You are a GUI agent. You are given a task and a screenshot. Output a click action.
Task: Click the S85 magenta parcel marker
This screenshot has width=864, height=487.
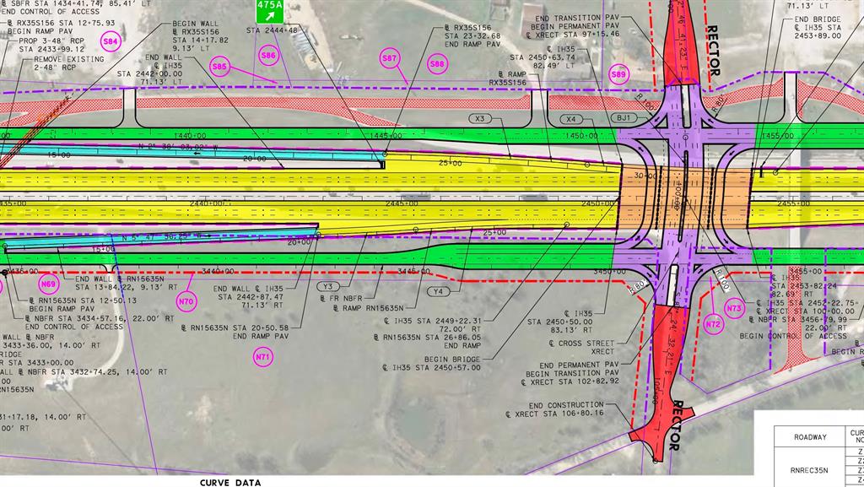[x=220, y=66]
